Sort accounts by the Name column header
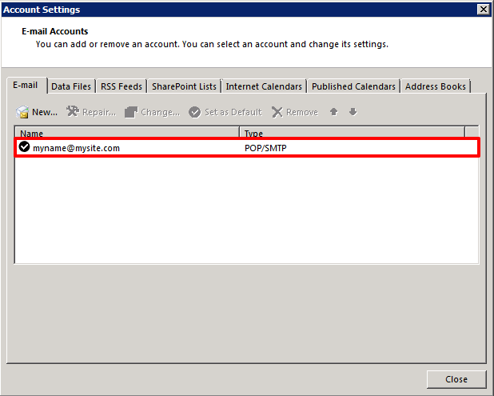 (127, 132)
